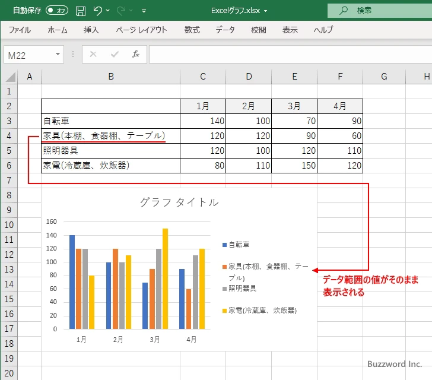This screenshot has height=380, width=432.
Task: Click the 3月 header cell in table
Action: (294, 106)
